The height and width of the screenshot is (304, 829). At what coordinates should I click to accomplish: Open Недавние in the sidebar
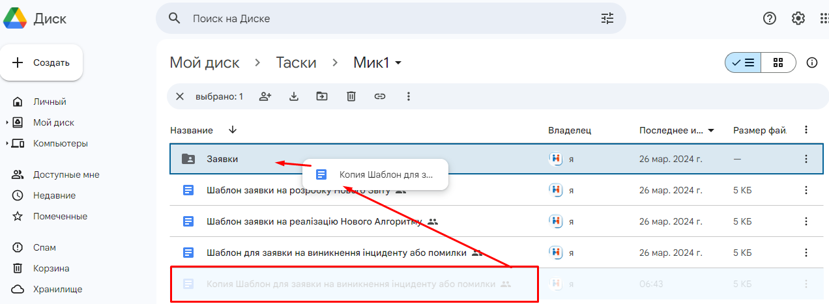54,195
